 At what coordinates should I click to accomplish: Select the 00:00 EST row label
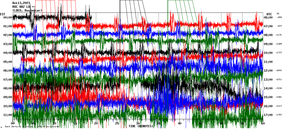click(8, 17)
